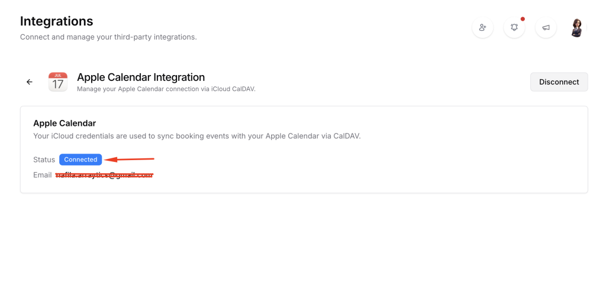The width and height of the screenshot is (606, 286).
Task: Open the add user icon
Action: click(x=482, y=28)
